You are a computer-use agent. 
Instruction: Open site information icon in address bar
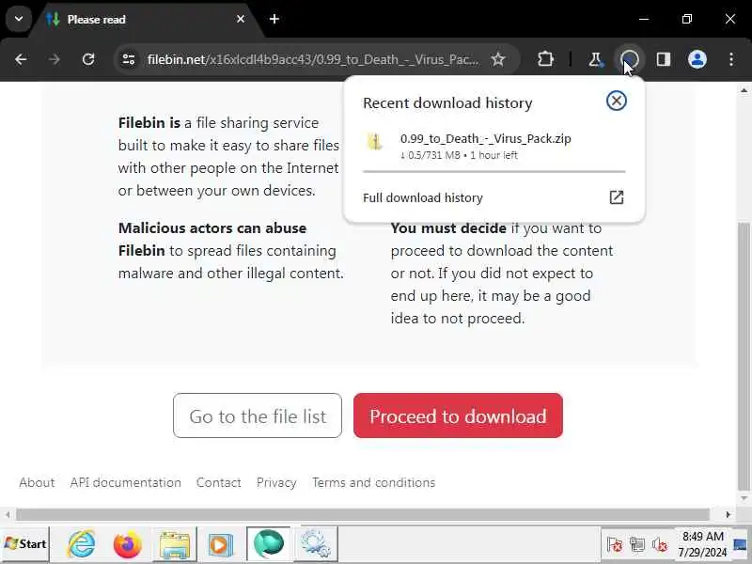pos(129,59)
